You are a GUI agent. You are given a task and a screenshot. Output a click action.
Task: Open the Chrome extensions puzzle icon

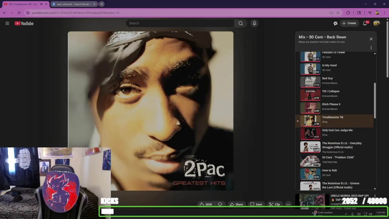[348, 13]
